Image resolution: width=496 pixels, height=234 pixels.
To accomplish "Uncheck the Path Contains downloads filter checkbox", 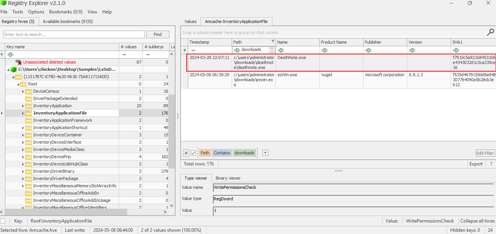I will (194, 153).
